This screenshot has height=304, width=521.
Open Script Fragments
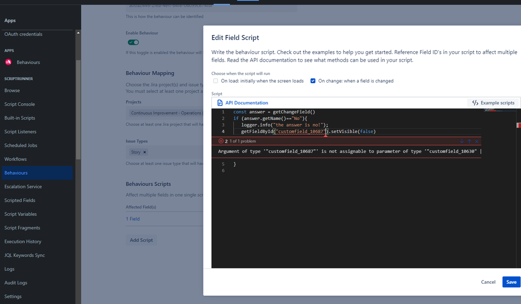click(22, 228)
